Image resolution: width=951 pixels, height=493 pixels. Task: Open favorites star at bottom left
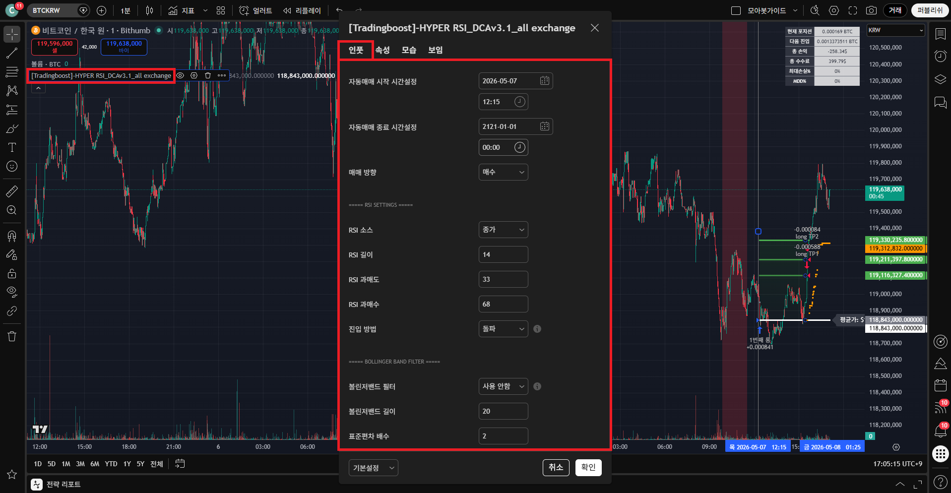pyautogui.click(x=12, y=475)
